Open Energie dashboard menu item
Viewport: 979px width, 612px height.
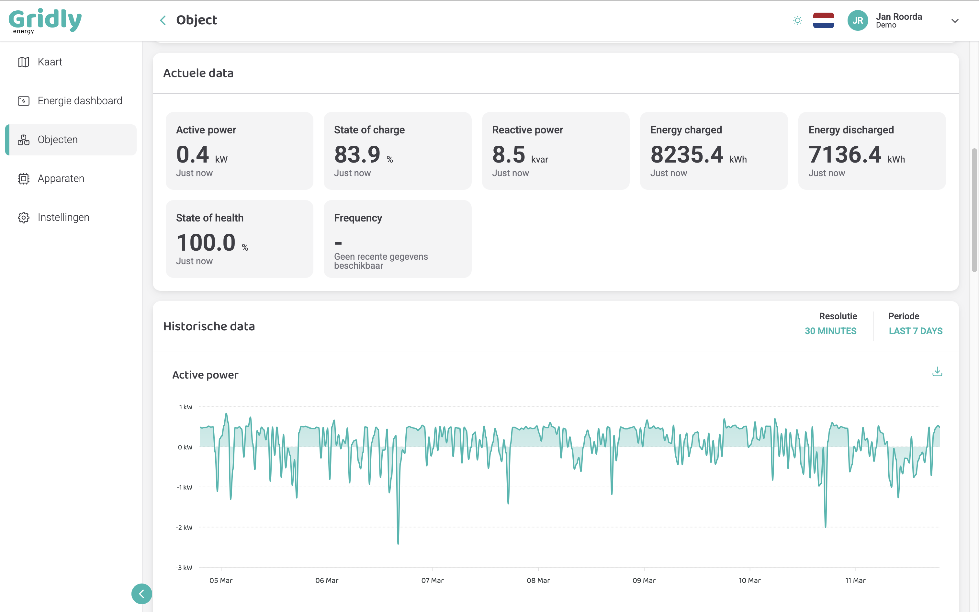(80, 100)
